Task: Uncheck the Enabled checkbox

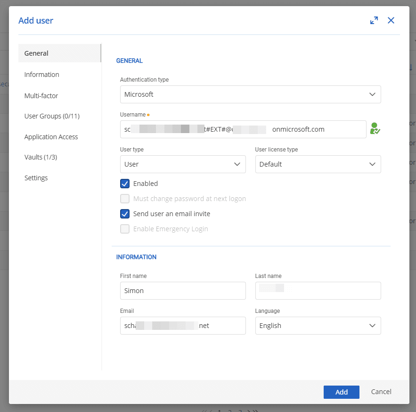Action: (125, 184)
